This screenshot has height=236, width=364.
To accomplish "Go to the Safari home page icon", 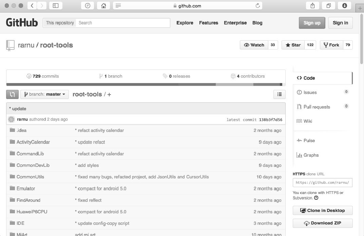I will [x=103, y=5].
